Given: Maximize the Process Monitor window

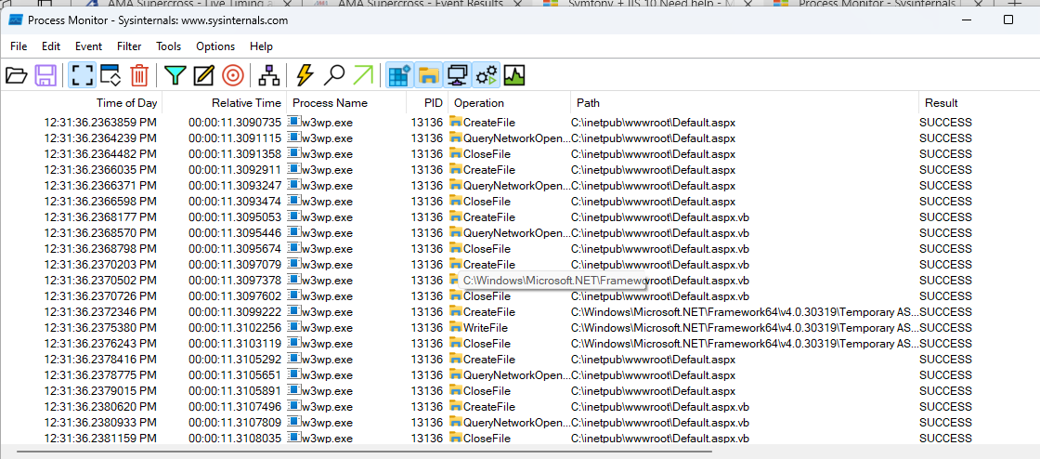Looking at the screenshot, I should pyautogui.click(x=1008, y=20).
